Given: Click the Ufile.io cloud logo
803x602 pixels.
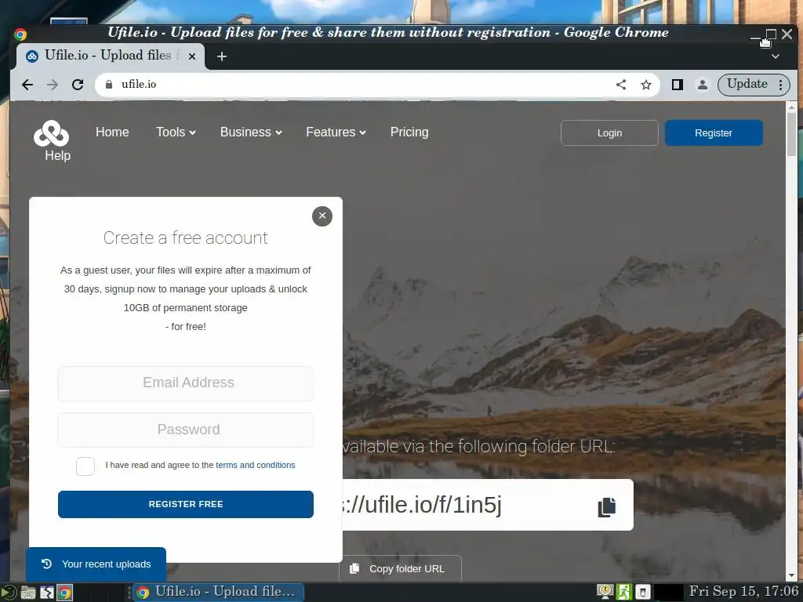Looking at the screenshot, I should 51,133.
